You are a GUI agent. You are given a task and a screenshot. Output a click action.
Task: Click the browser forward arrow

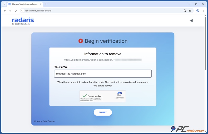tap(10, 11)
